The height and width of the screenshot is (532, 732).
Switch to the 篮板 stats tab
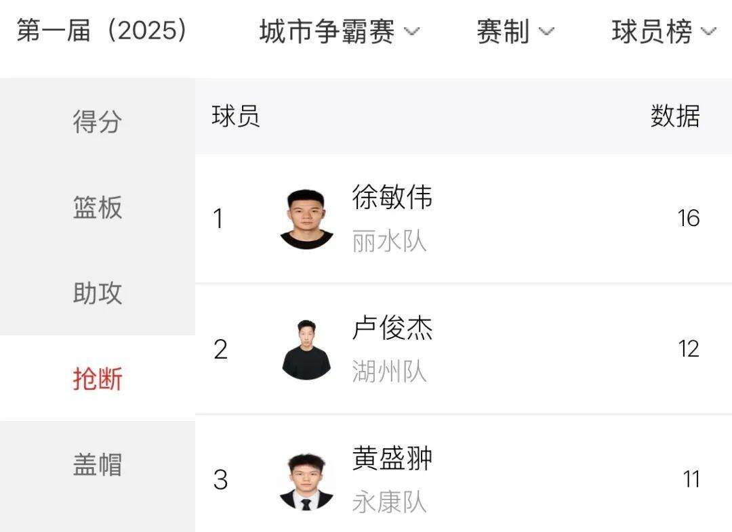coord(98,207)
